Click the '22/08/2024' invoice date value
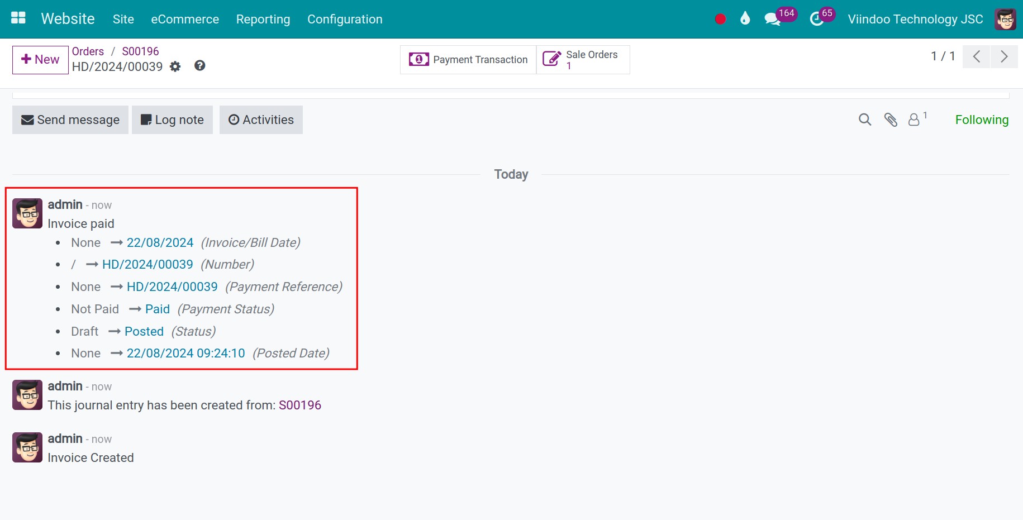Viewport: 1023px width, 520px height. point(160,242)
